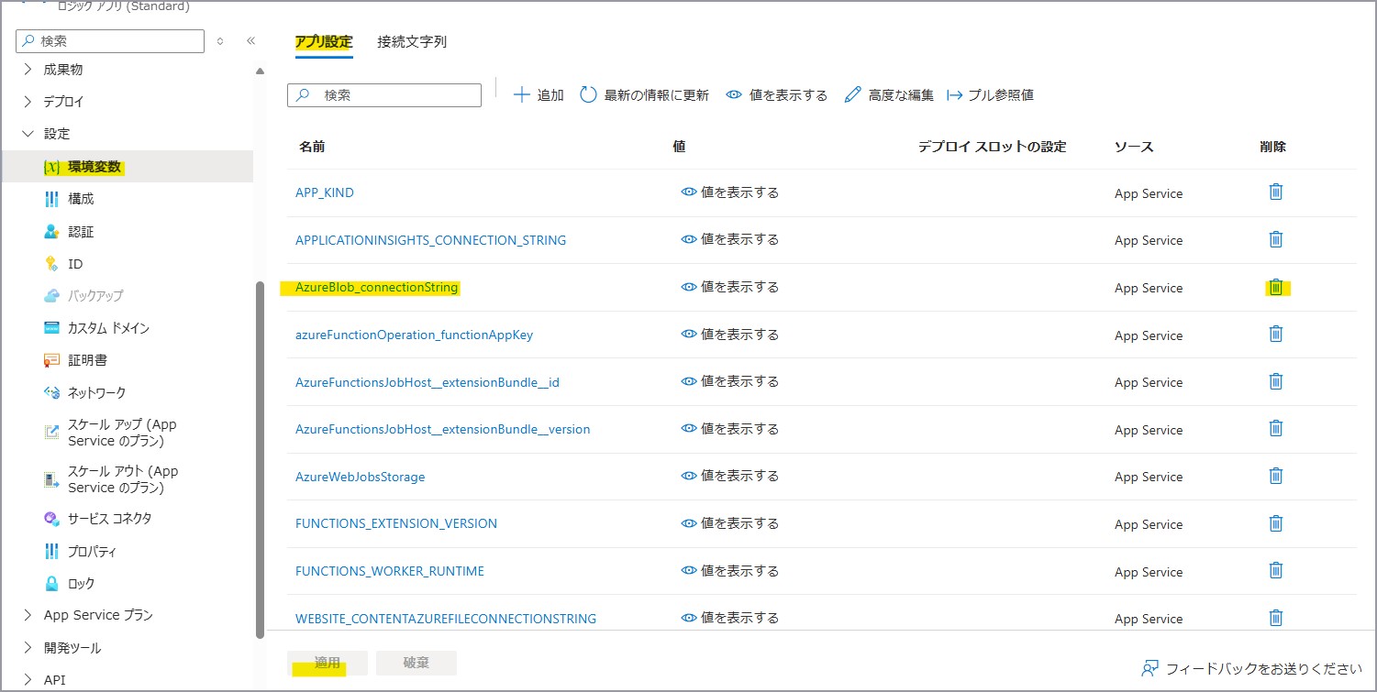Image resolution: width=1377 pixels, height=692 pixels.
Task: Delete the APP_KIND setting via trash icon
Action: (x=1275, y=192)
